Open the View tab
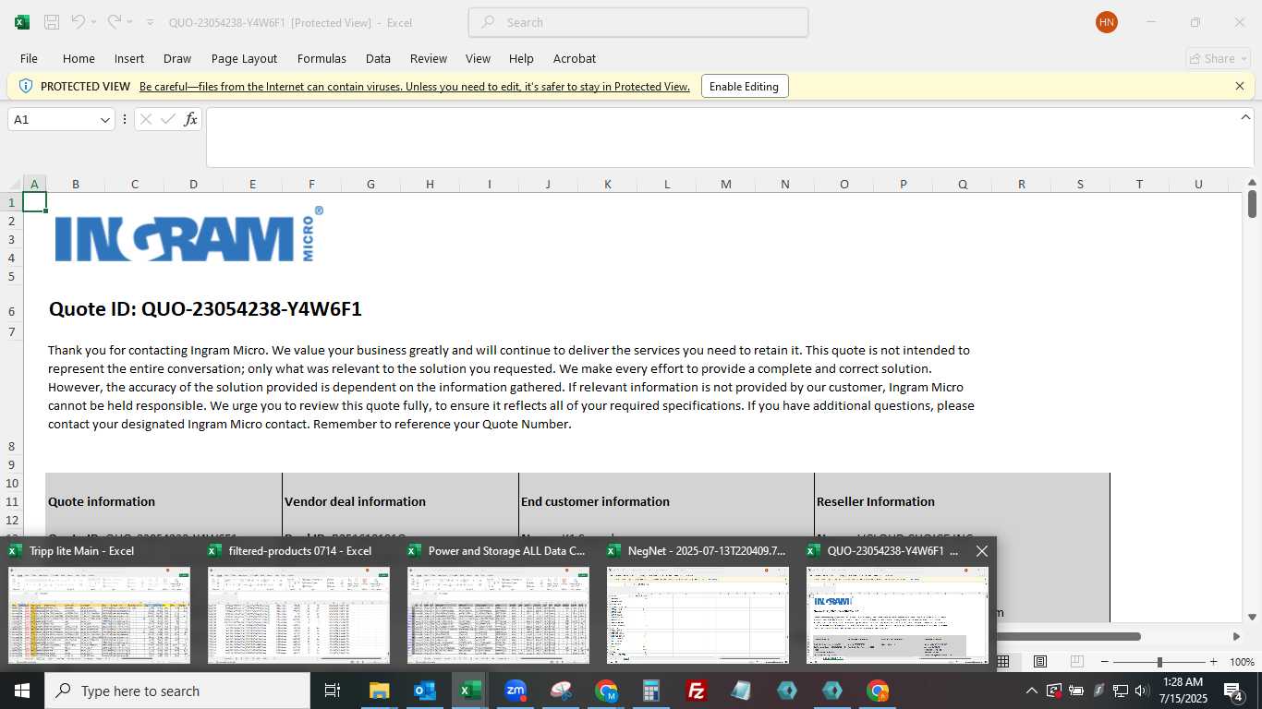The image size is (1262, 709). click(x=478, y=58)
